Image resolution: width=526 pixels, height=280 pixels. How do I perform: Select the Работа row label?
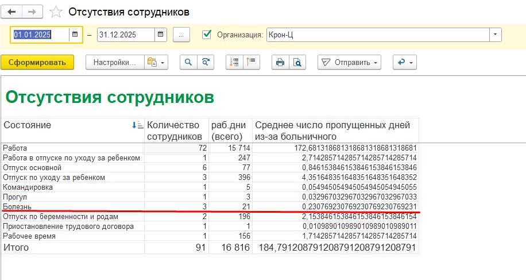[x=15, y=148]
